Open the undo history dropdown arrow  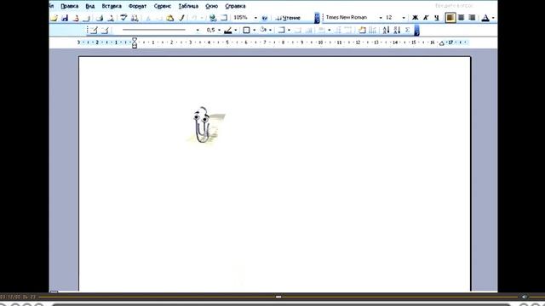pos(202,18)
